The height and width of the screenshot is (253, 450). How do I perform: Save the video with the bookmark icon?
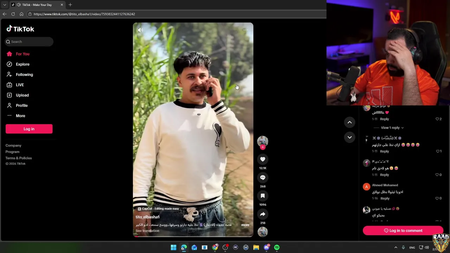pyautogui.click(x=263, y=196)
